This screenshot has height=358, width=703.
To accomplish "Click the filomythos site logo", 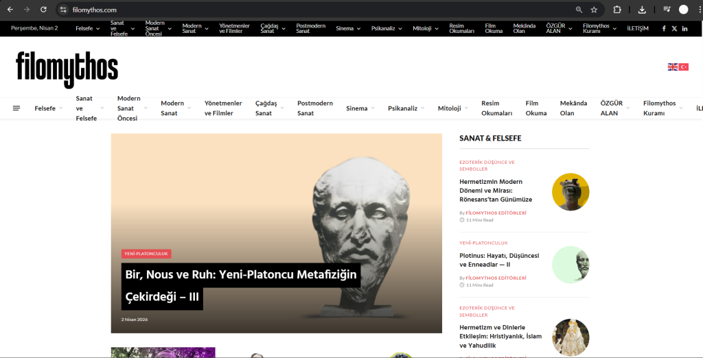I will [67, 69].
